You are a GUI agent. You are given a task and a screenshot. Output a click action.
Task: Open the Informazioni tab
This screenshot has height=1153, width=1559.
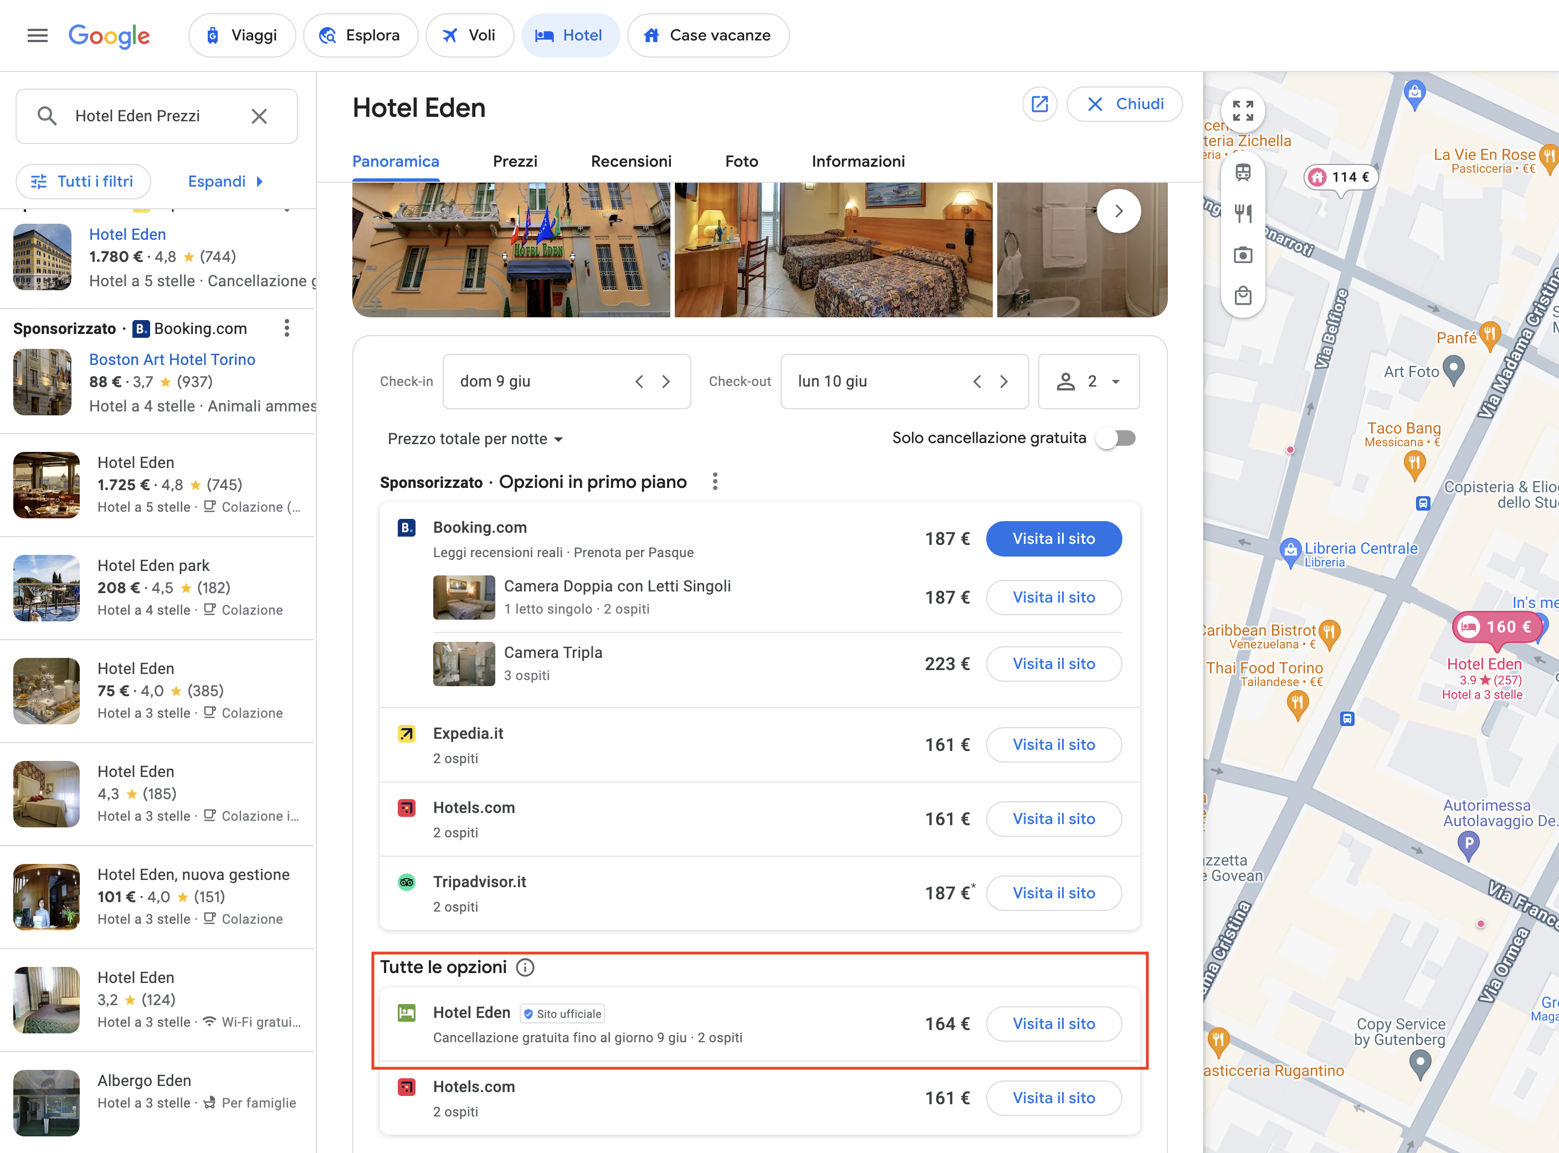click(x=858, y=162)
